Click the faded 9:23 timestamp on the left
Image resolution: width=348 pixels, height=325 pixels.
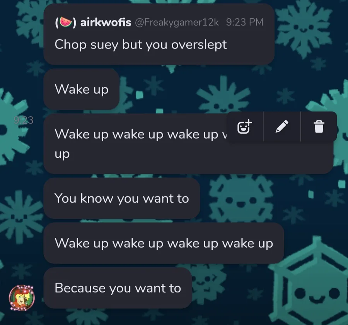tap(23, 120)
